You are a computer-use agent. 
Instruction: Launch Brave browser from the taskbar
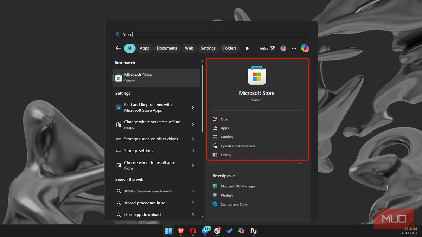[181, 231]
